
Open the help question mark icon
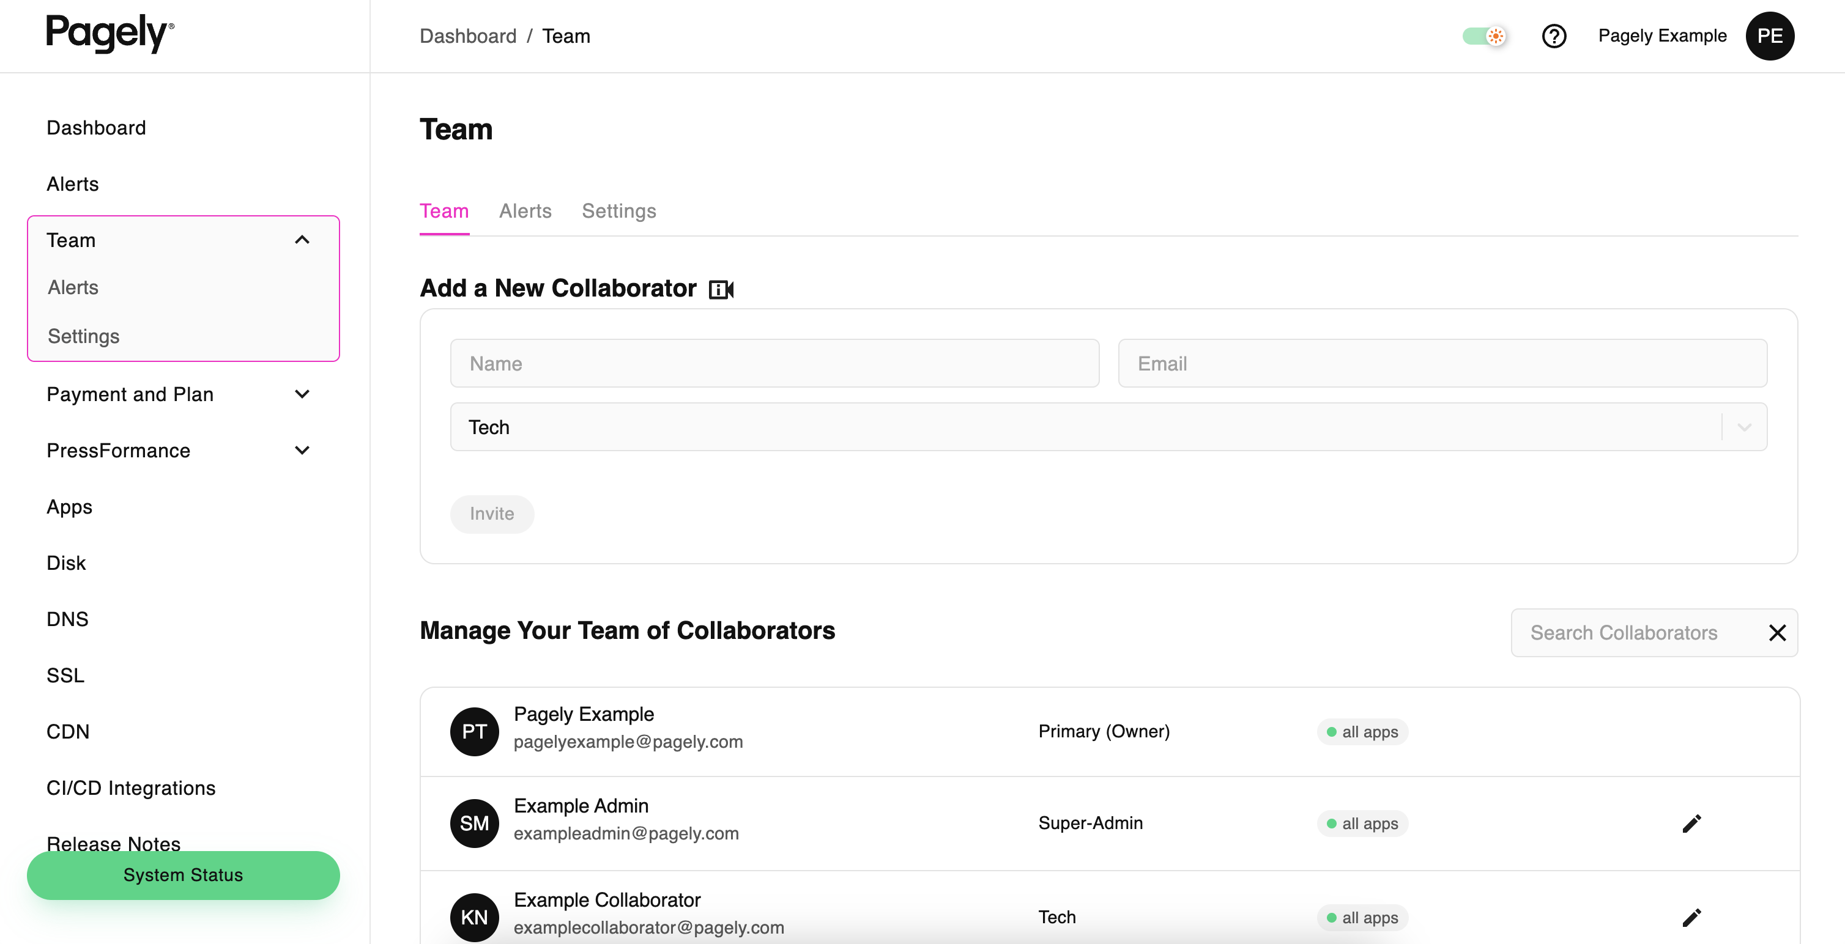[x=1553, y=36]
